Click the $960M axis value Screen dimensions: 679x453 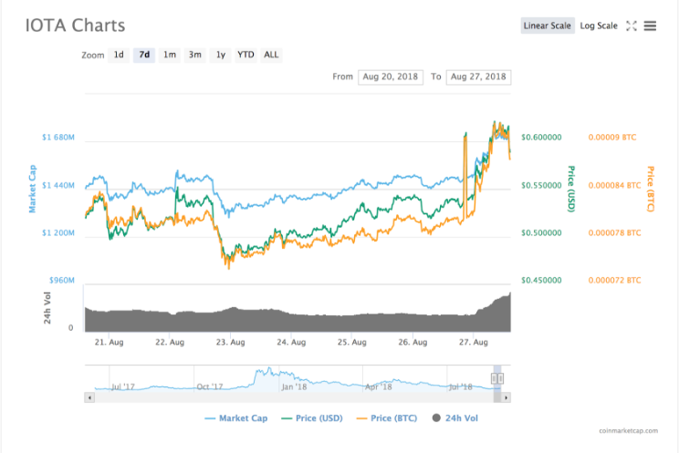click(61, 281)
